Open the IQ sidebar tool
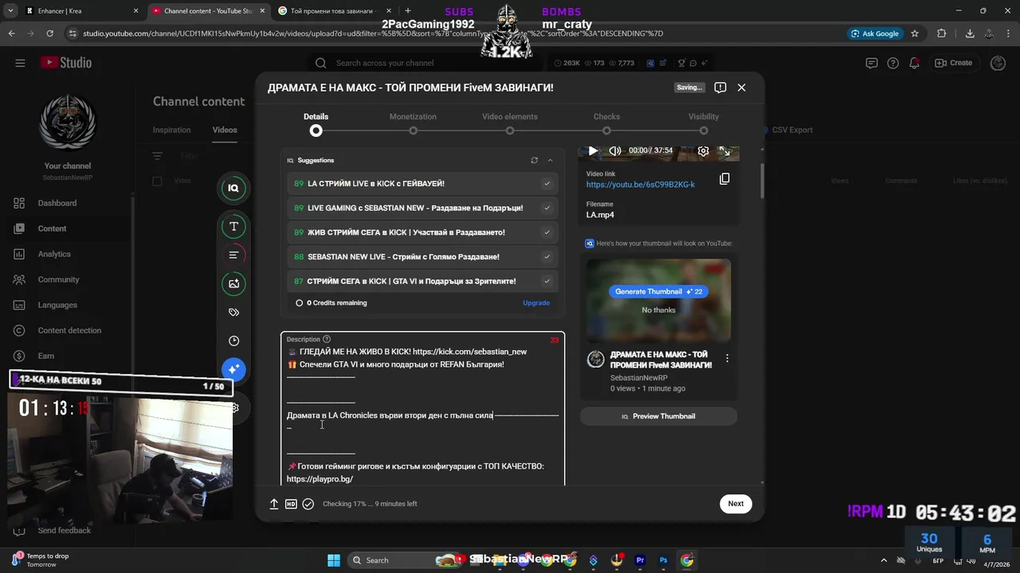Viewport: 1020px width, 573px height. pos(233,188)
